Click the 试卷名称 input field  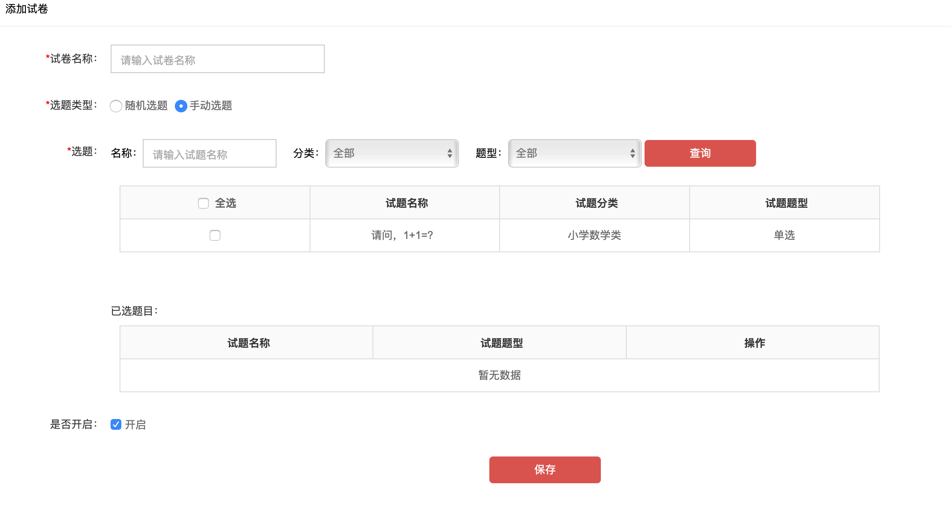click(218, 59)
